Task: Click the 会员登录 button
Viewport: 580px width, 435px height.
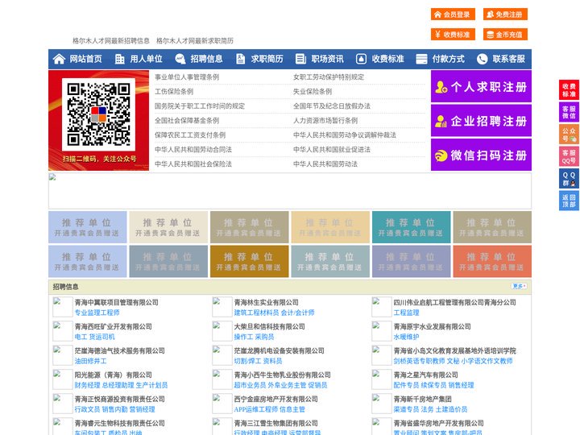Action: (x=453, y=14)
